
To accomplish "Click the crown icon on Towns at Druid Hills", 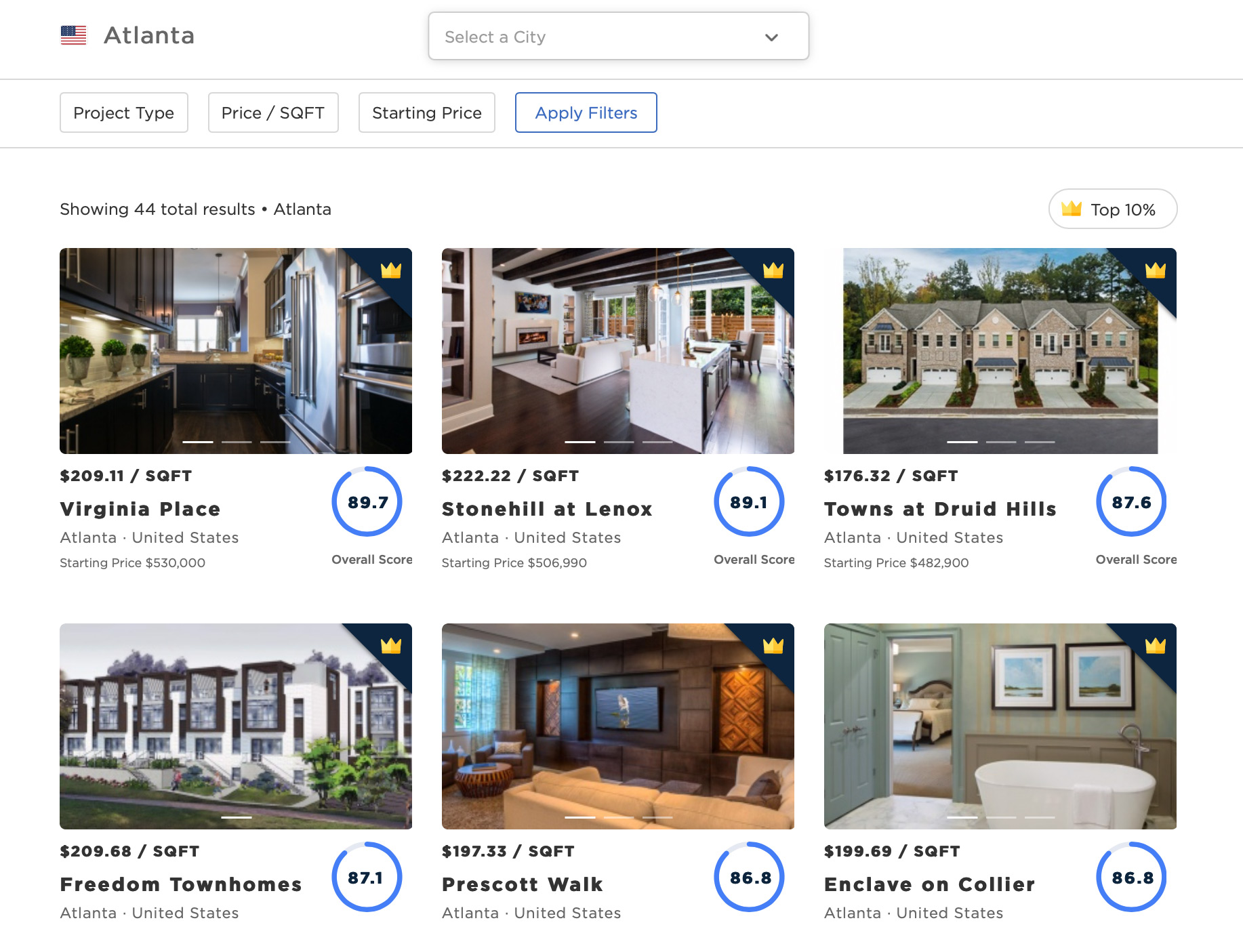I will click(x=1157, y=270).
